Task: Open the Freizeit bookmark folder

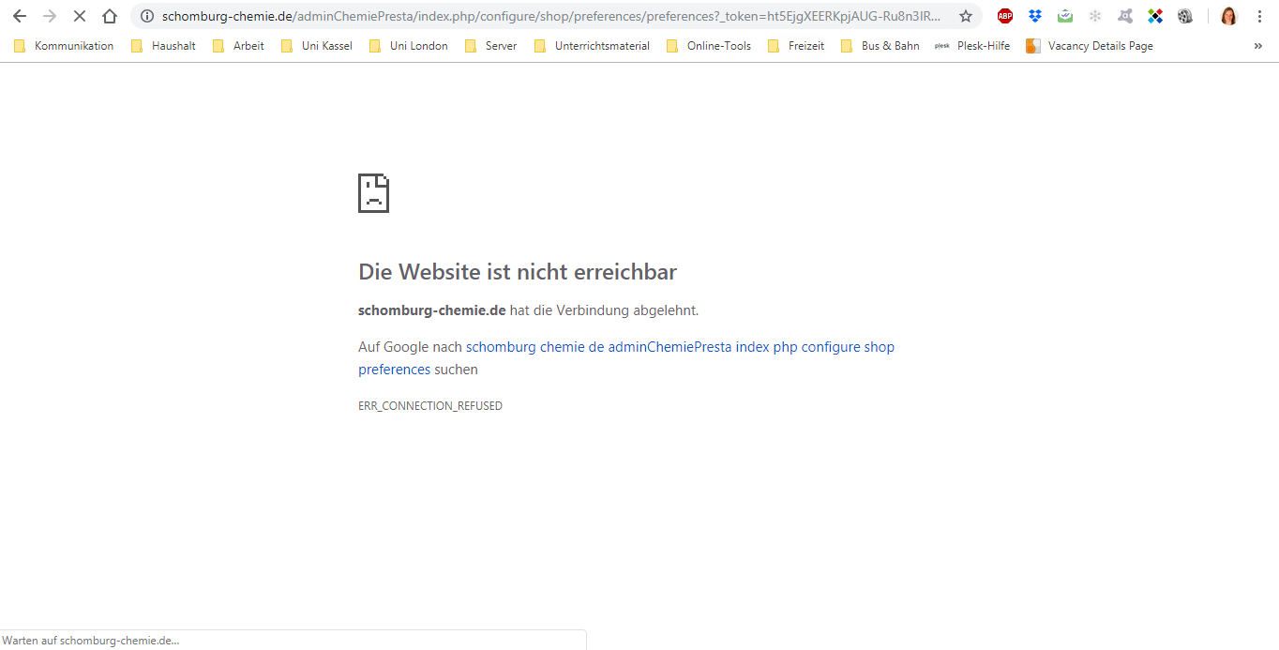Action: pos(796,46)
